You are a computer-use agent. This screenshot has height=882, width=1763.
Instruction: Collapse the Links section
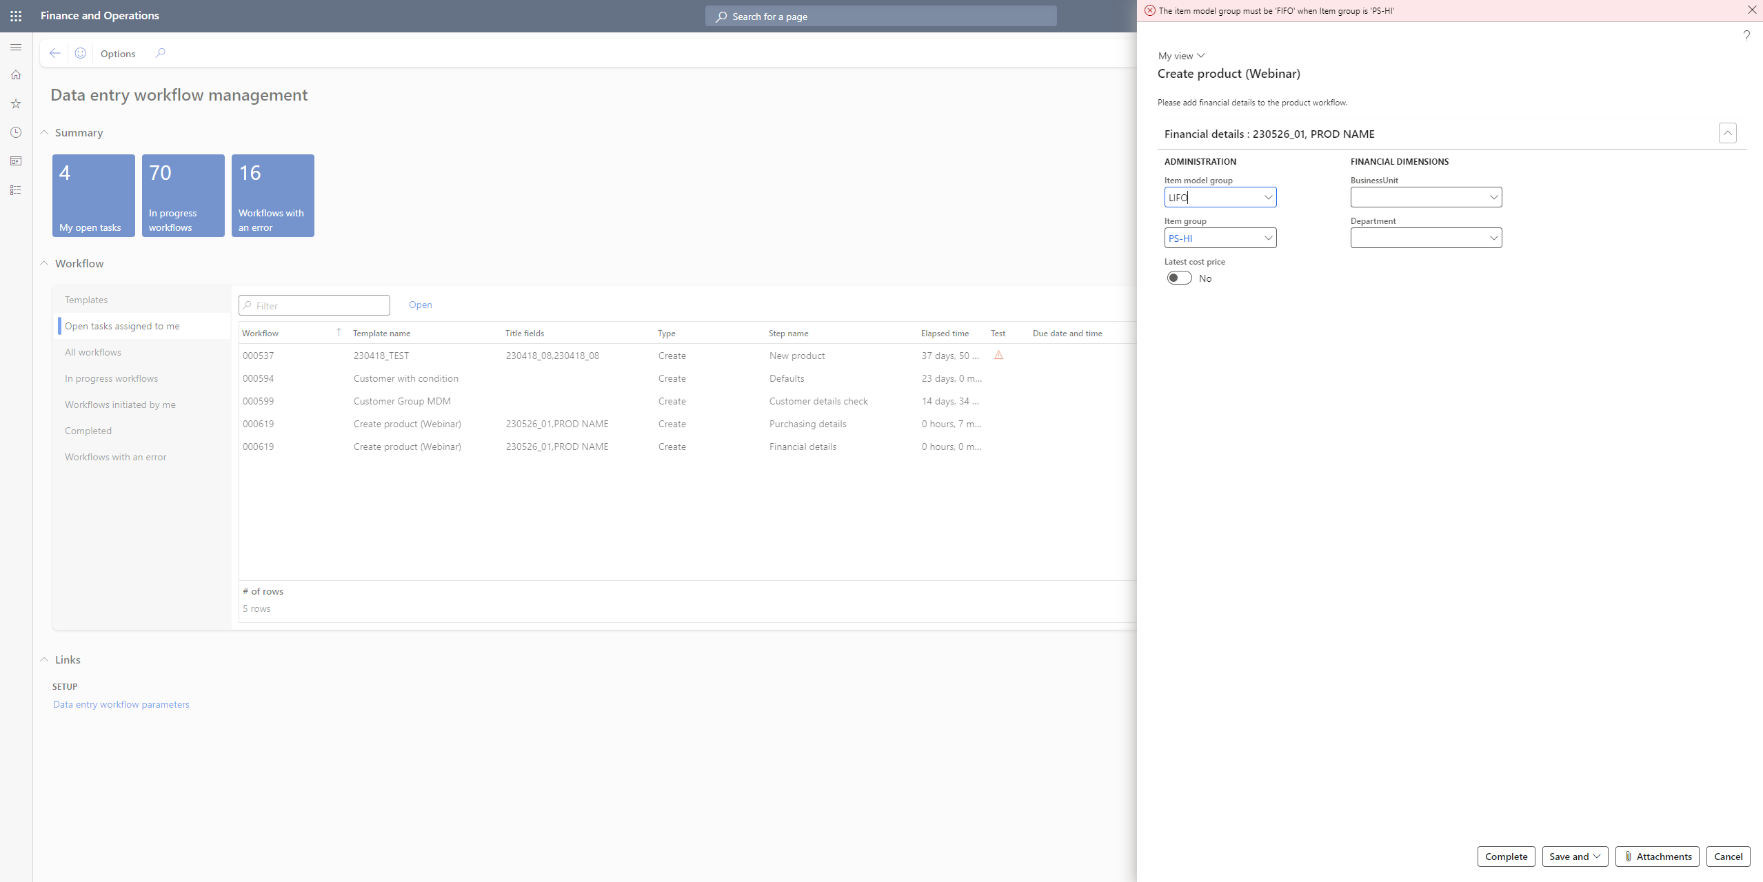click(44, 659)
